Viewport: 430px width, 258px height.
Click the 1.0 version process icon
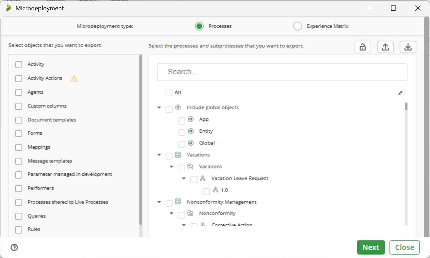point(216,190)
